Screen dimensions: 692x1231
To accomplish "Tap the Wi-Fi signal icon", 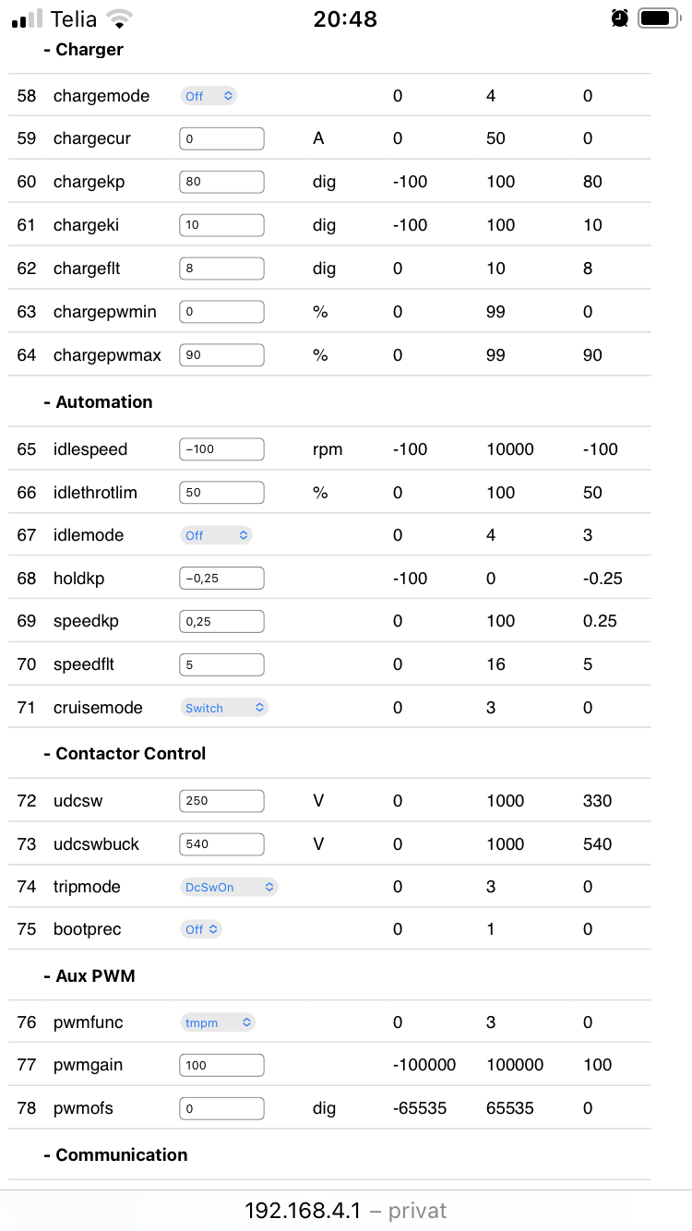I will (x=117, y=18).
